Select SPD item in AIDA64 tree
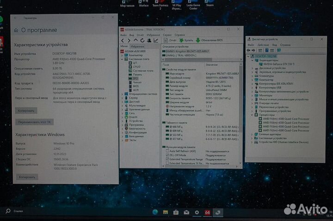 tap(133, 78)
